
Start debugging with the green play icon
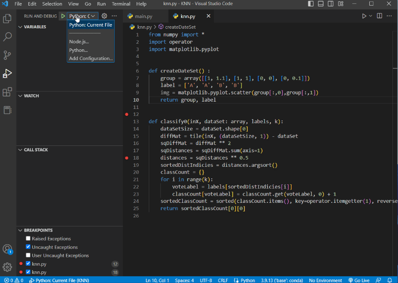[x=62, y=15]
